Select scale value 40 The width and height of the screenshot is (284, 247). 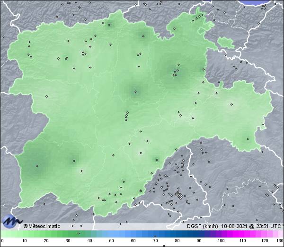(89, 241)
